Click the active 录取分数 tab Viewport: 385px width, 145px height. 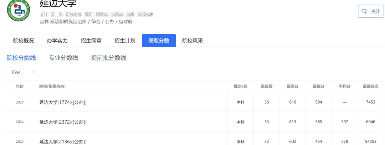(159, 41)
